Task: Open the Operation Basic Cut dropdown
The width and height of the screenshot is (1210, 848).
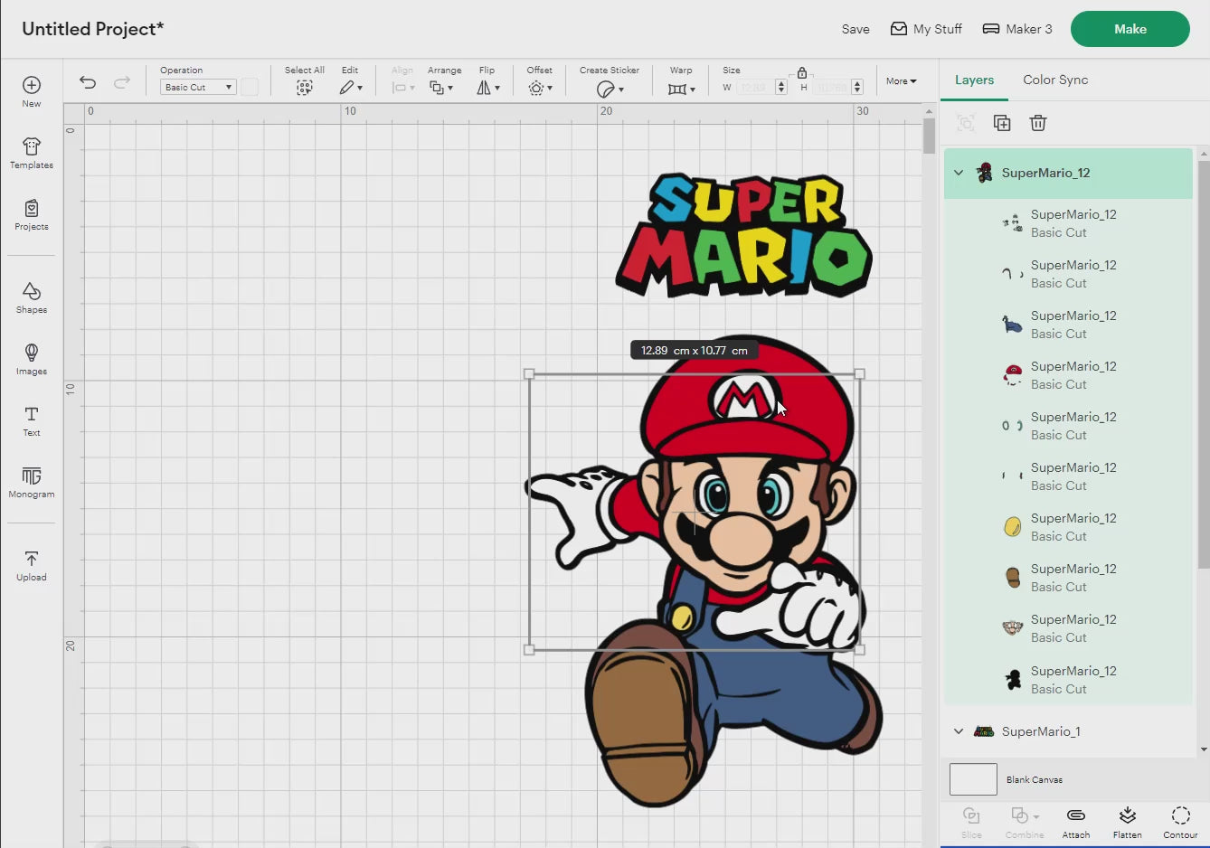Action: [198, 88]
